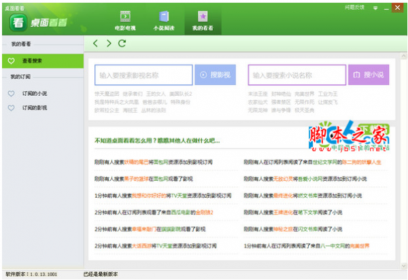Click the scrollbar down arrow
The height and width of the screenshot is (280, 408).
(403, 266)
